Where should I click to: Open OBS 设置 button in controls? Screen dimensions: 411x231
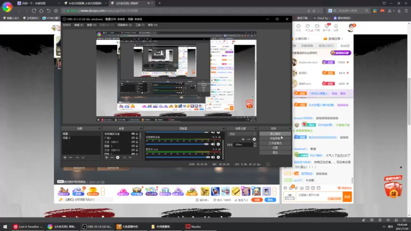coord(275,148)
